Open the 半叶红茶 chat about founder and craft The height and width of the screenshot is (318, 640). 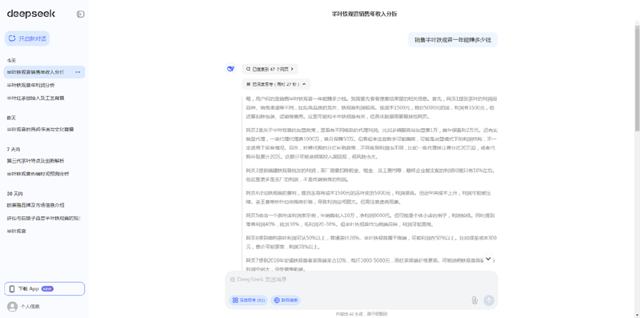point(35,98)
